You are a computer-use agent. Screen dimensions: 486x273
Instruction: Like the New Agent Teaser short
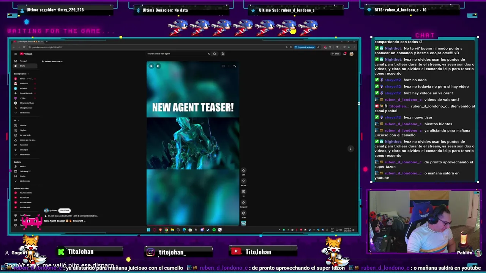(x=243, y=170)
